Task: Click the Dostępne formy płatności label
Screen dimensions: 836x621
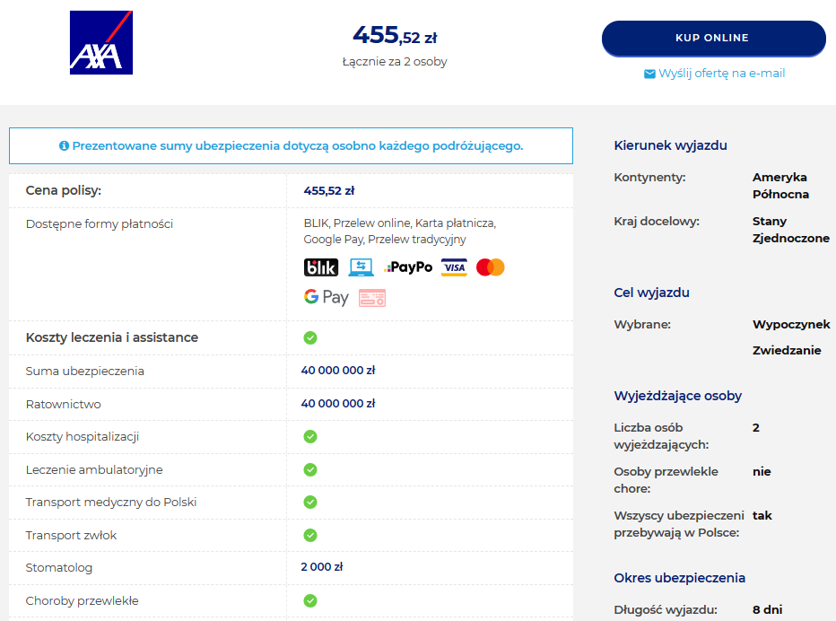Action: [x=100, y=224]
